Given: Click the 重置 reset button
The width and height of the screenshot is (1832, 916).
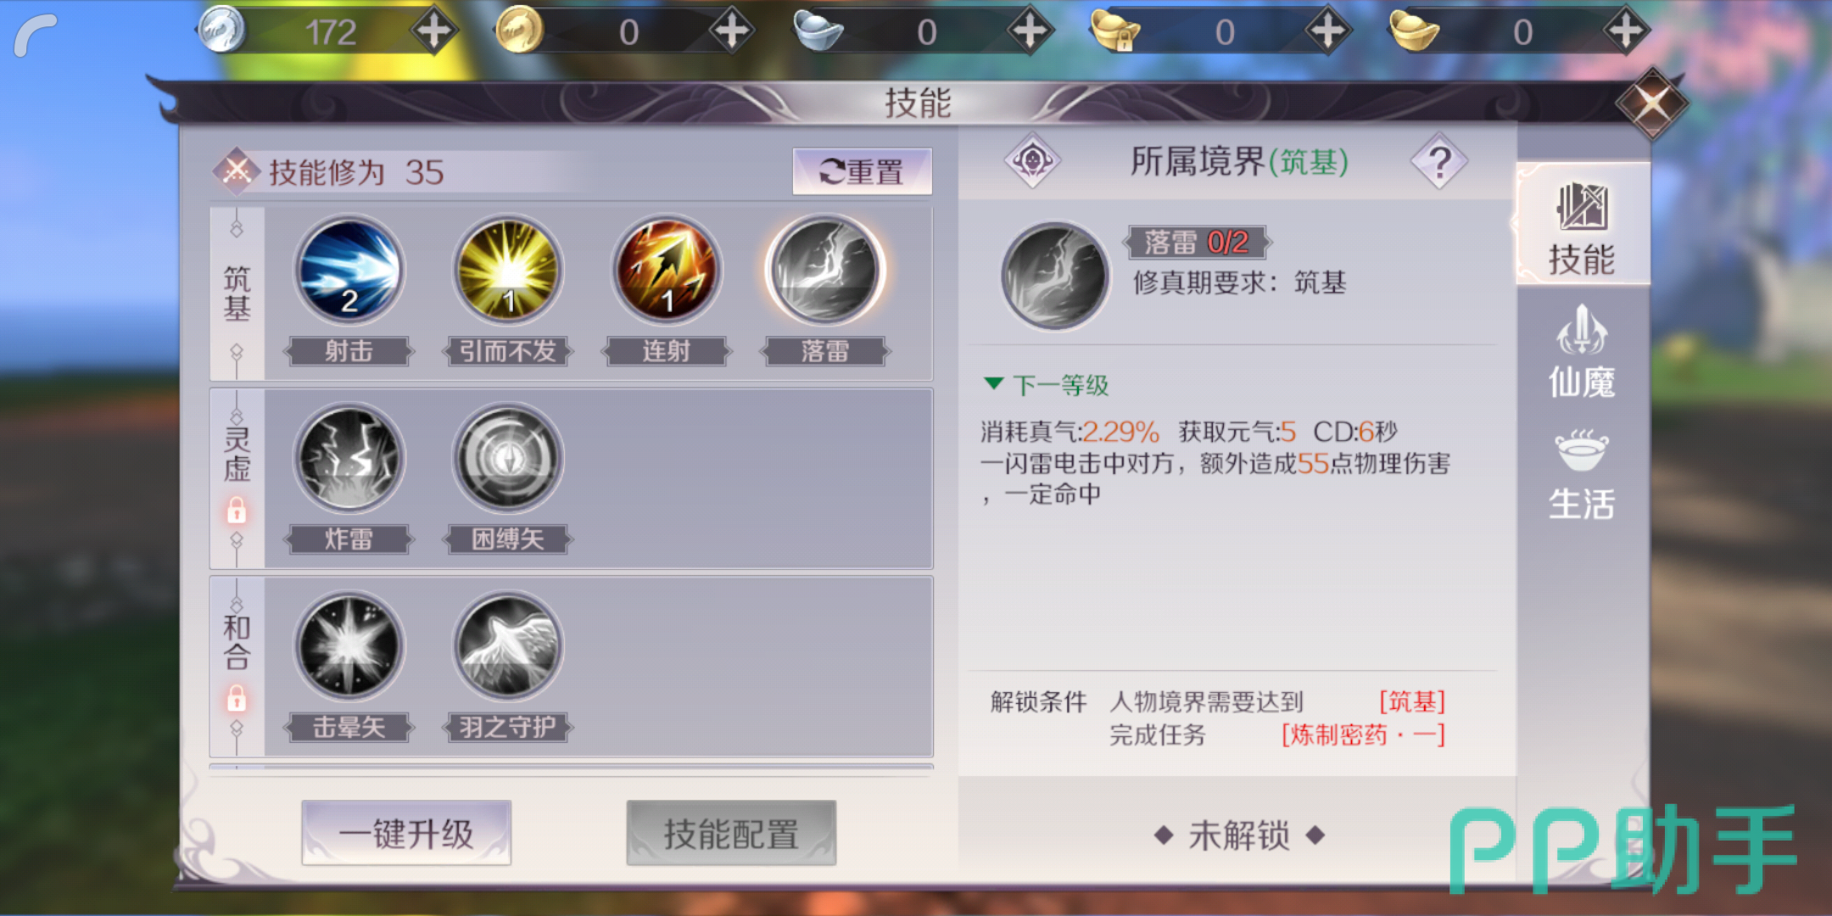Looking at the screenshot, I should point(862,171).
